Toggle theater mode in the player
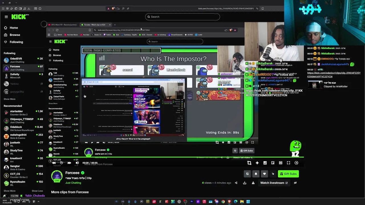 pyautogui.click(x=281, y=163)
